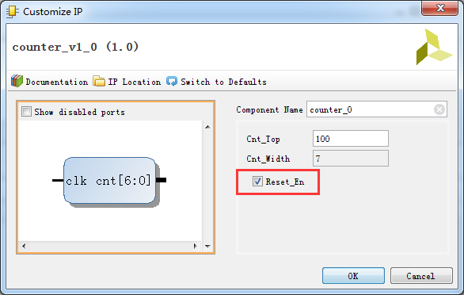Click the IP Location folder icon

point(99,81)
